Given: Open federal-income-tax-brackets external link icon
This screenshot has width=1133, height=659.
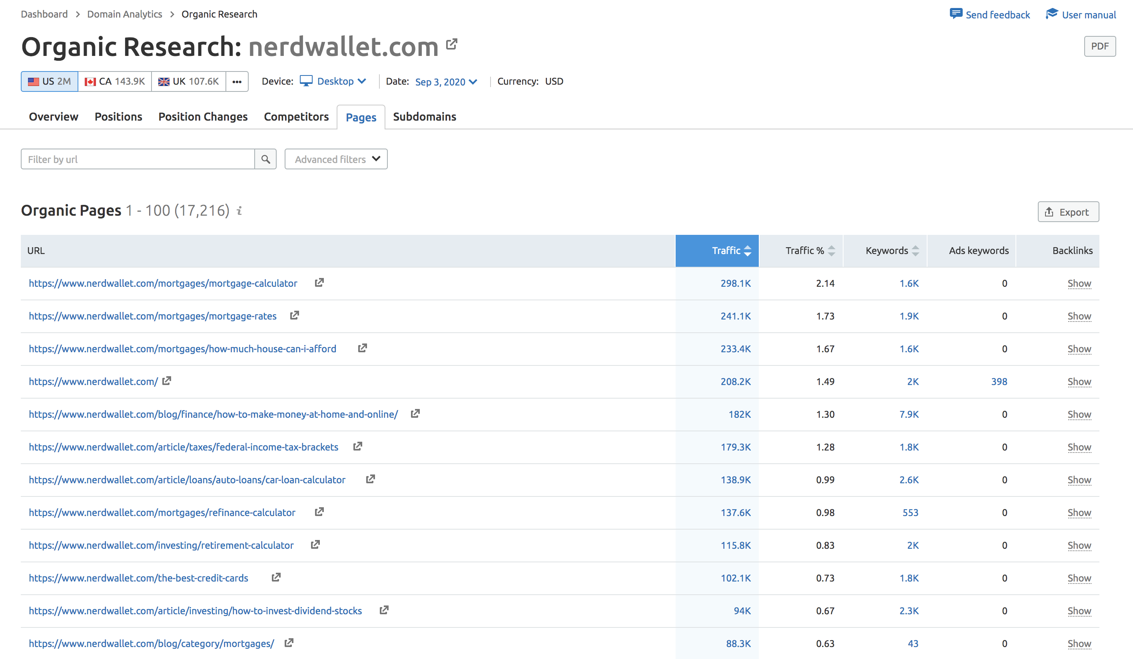Looking at the screenshot, I should pyautogui.click(x=357, y=447).
